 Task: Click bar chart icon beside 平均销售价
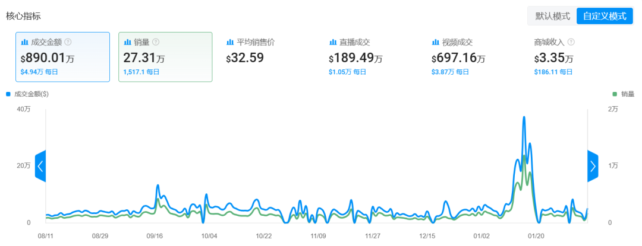(229, 42)
